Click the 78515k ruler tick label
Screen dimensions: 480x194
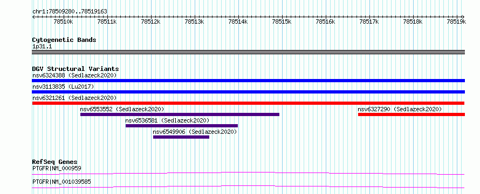282,21
